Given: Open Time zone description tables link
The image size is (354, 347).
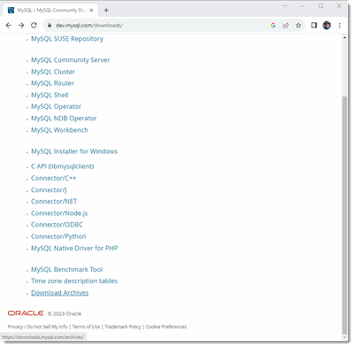Looking at the screenshot, I should [x=74, y=281].
